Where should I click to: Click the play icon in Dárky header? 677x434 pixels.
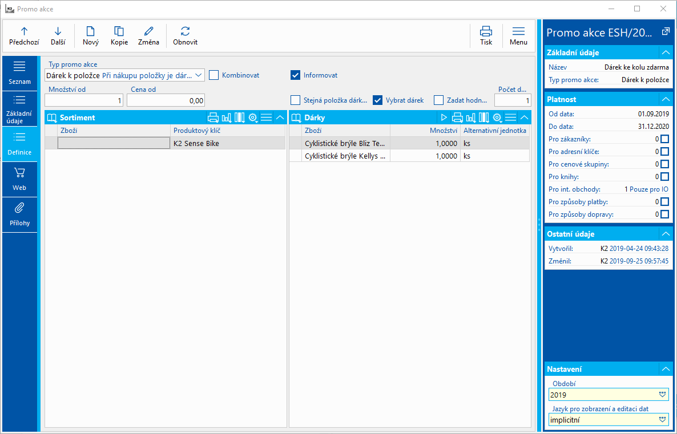[x=444, y=117]
